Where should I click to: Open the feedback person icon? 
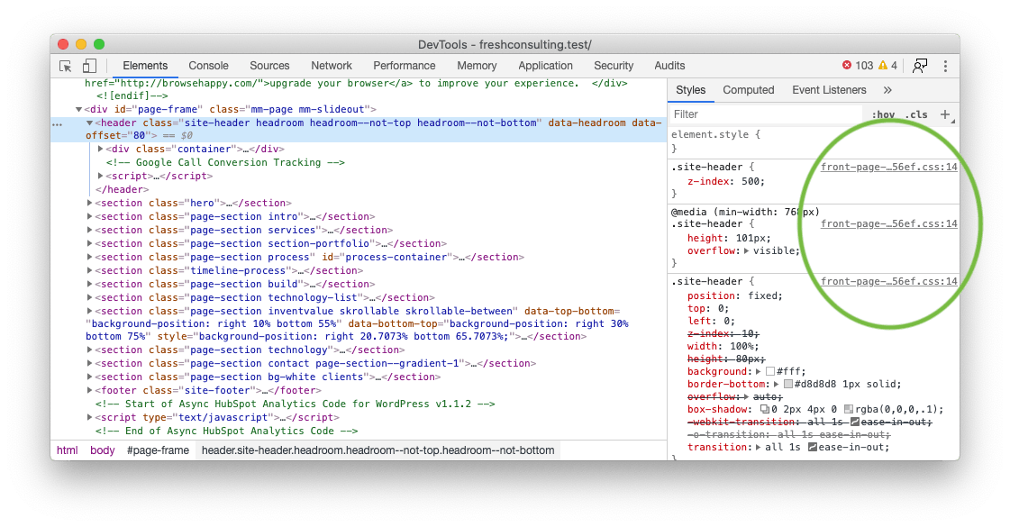pos(920,66)
